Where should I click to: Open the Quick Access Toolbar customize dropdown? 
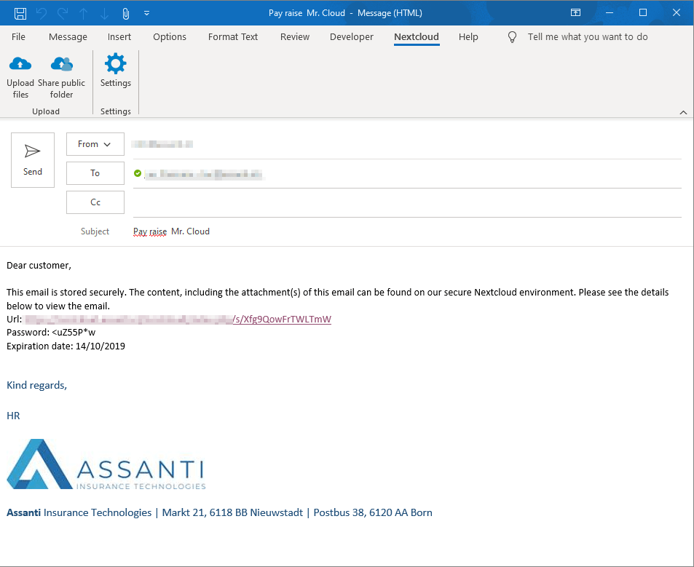click(146, 13)
